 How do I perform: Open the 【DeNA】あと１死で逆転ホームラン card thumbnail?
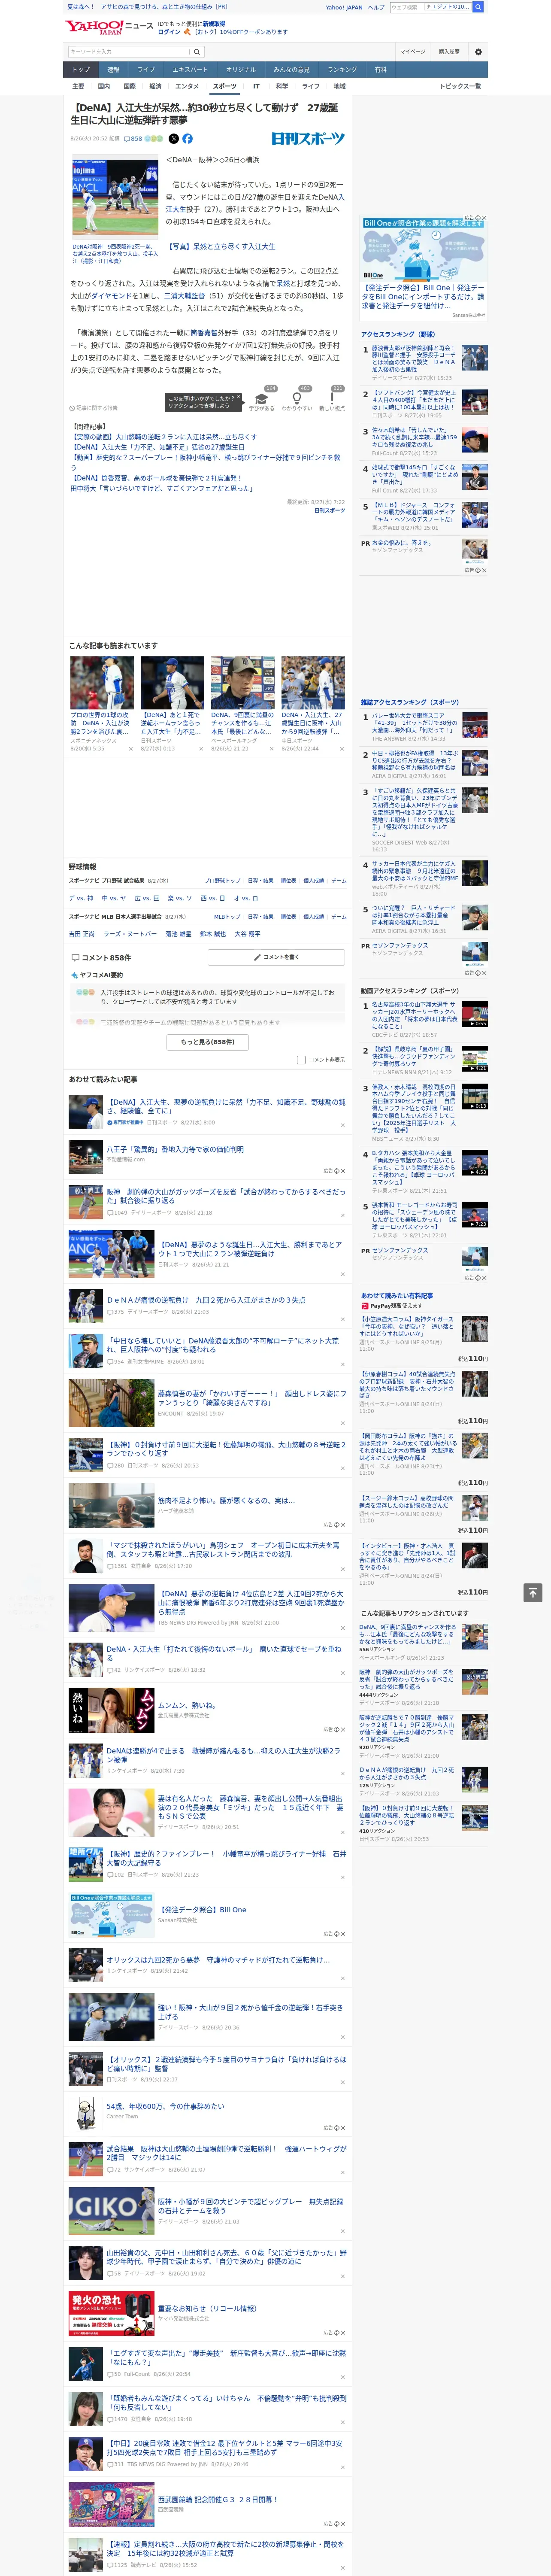pyautogui.click(x=172, y=683)
